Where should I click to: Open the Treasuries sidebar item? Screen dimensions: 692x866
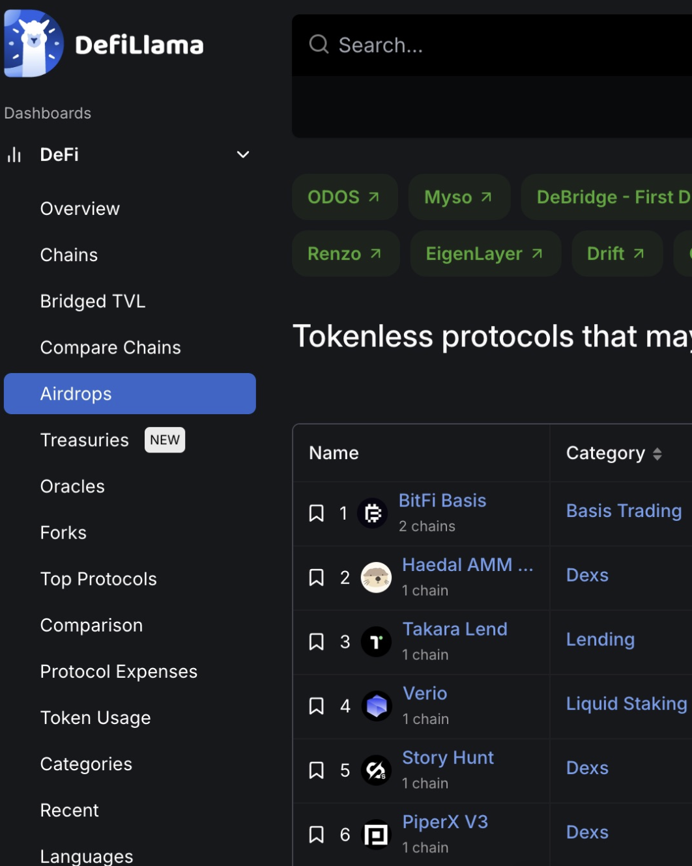pos(85,440)
